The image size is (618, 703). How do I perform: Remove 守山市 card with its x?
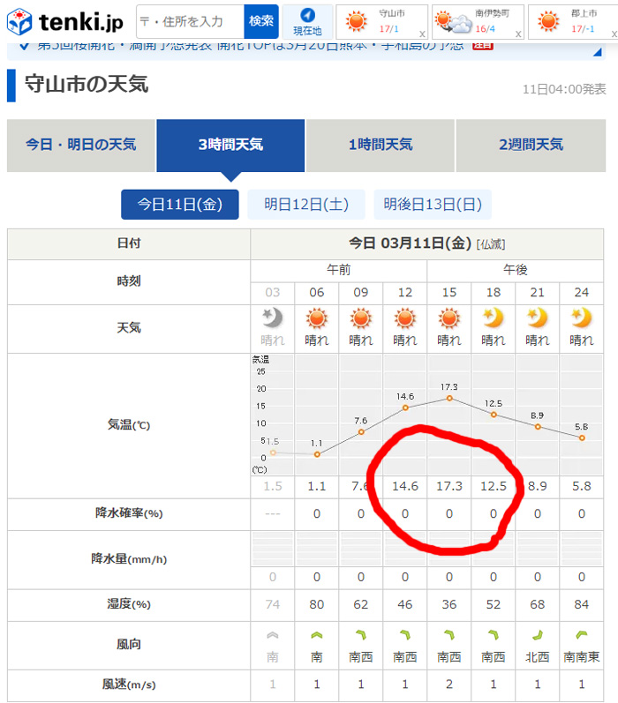click(422, 34)
